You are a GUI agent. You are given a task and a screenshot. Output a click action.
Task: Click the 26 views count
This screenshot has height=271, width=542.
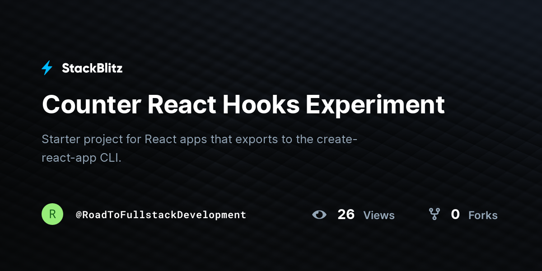click(x=346, y=215)
